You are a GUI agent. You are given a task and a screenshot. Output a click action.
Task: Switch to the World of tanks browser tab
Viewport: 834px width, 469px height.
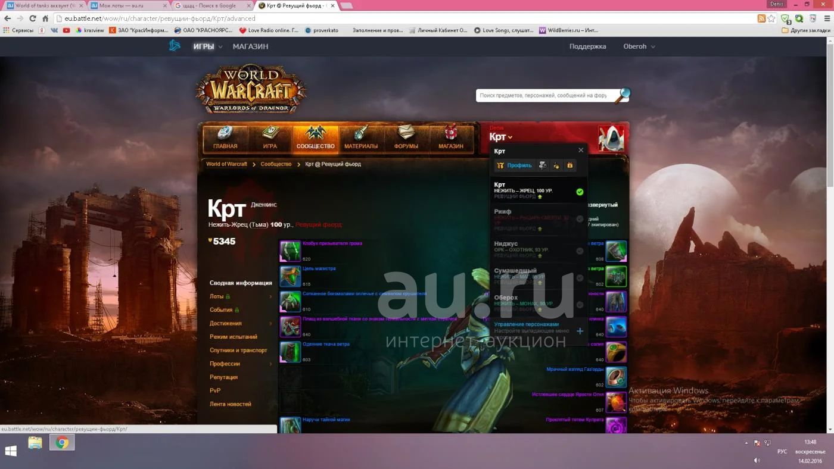(43, 5)
